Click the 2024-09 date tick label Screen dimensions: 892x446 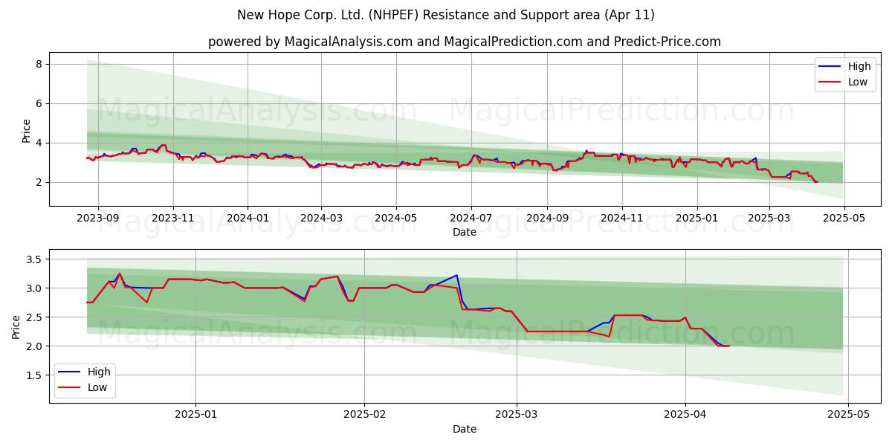(x=547, y=219)
